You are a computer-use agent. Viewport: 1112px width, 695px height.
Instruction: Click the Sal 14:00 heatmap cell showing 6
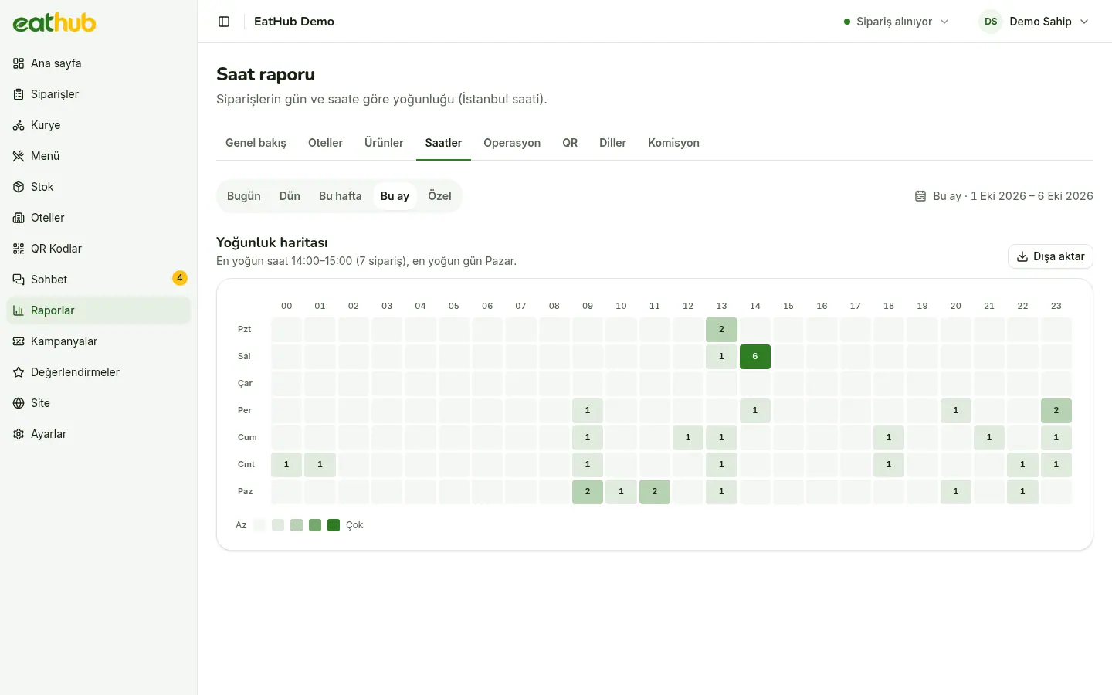point(755,356)
